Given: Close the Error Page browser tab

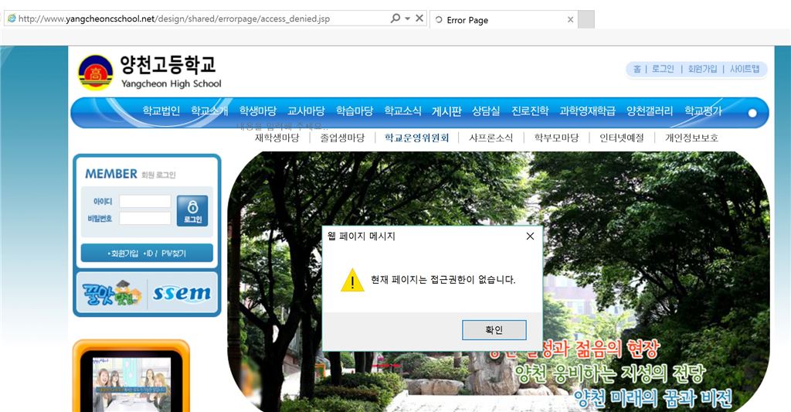Looking at the screenshot, I should 570,20.
